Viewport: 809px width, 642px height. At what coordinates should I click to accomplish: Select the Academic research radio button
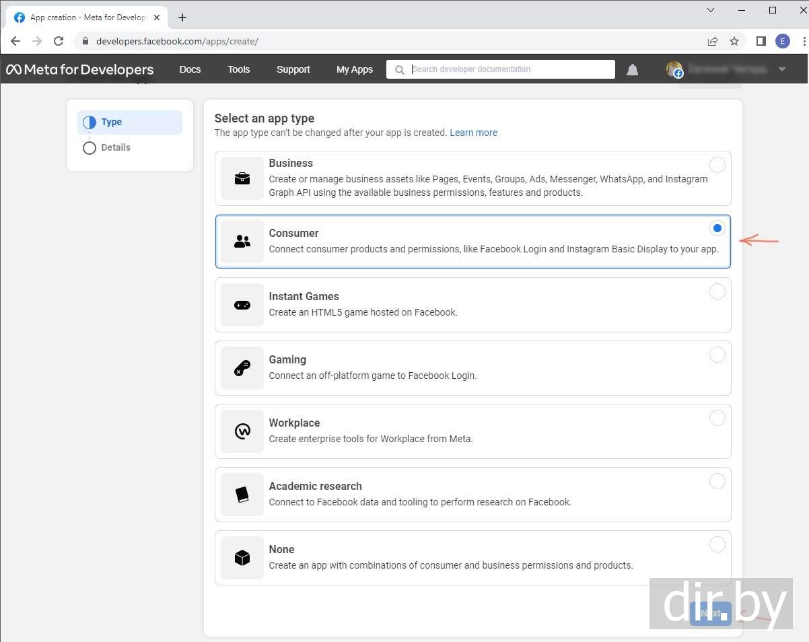717,481
